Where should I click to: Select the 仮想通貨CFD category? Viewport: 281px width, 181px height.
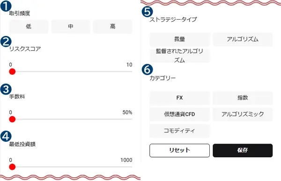click(x=179, y=114)
